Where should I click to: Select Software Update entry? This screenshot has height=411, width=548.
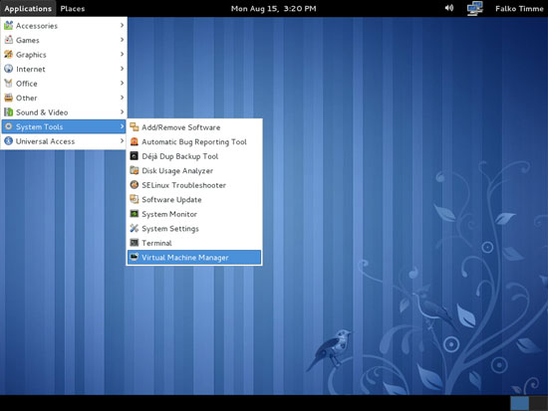coord(194,200)
